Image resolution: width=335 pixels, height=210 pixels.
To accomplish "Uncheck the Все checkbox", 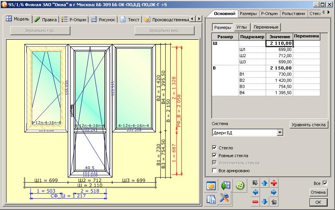I will (x=325, y=183).
